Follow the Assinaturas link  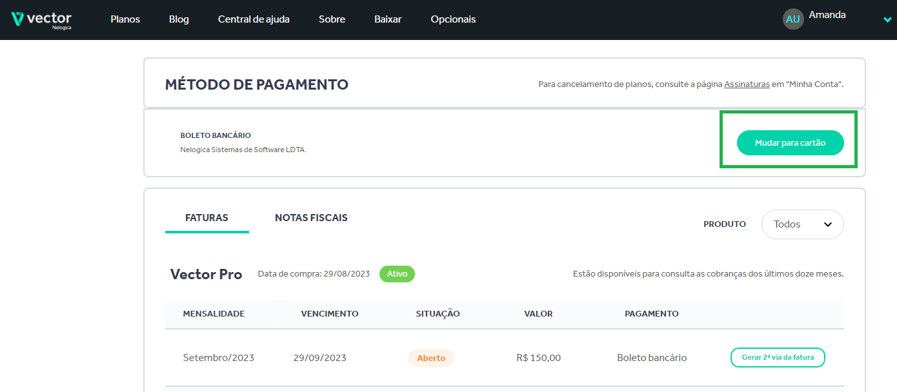click(x=747, y=84)
